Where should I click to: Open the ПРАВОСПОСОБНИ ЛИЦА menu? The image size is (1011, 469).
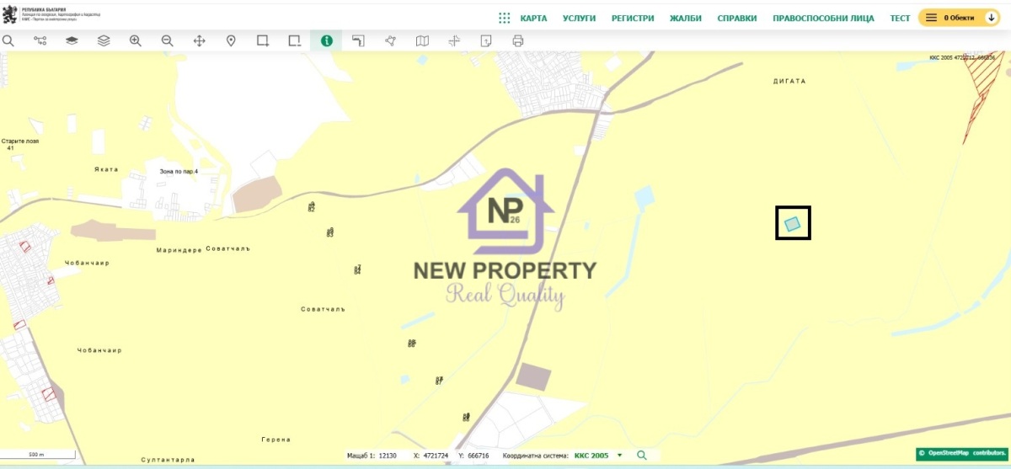824,18
